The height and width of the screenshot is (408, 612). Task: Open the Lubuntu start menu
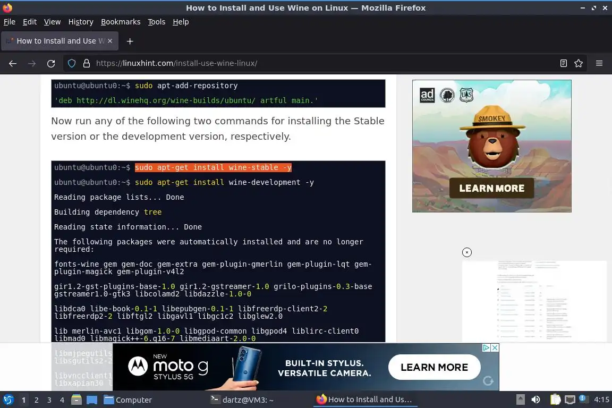8,399
